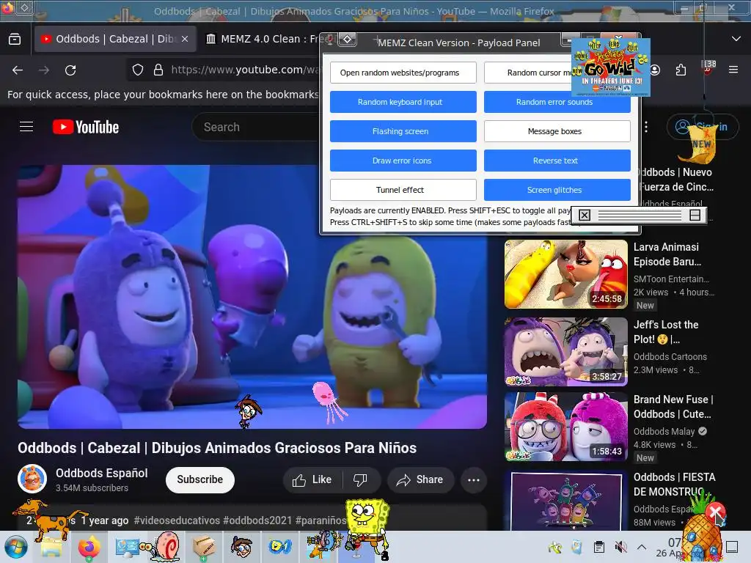The width and height of the screenshot is (751, 563).
Task: Click the Firefox URL address bar
Action: click(244, 70)
